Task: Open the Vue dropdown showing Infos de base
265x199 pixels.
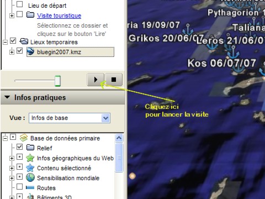Action: (70, 118)
